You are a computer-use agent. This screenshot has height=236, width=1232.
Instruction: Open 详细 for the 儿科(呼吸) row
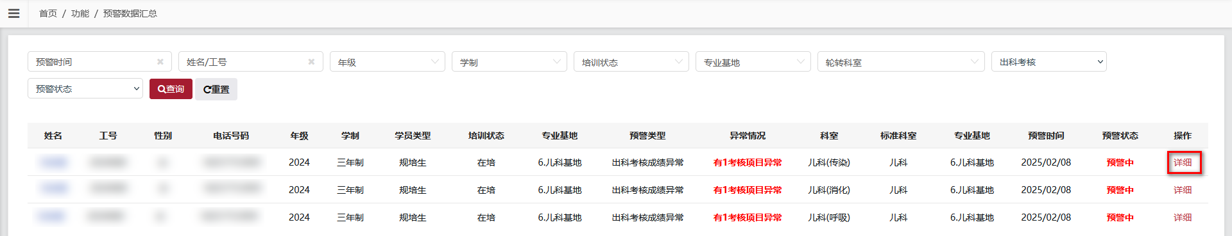pyautogui.click(x=1183, y=217)
